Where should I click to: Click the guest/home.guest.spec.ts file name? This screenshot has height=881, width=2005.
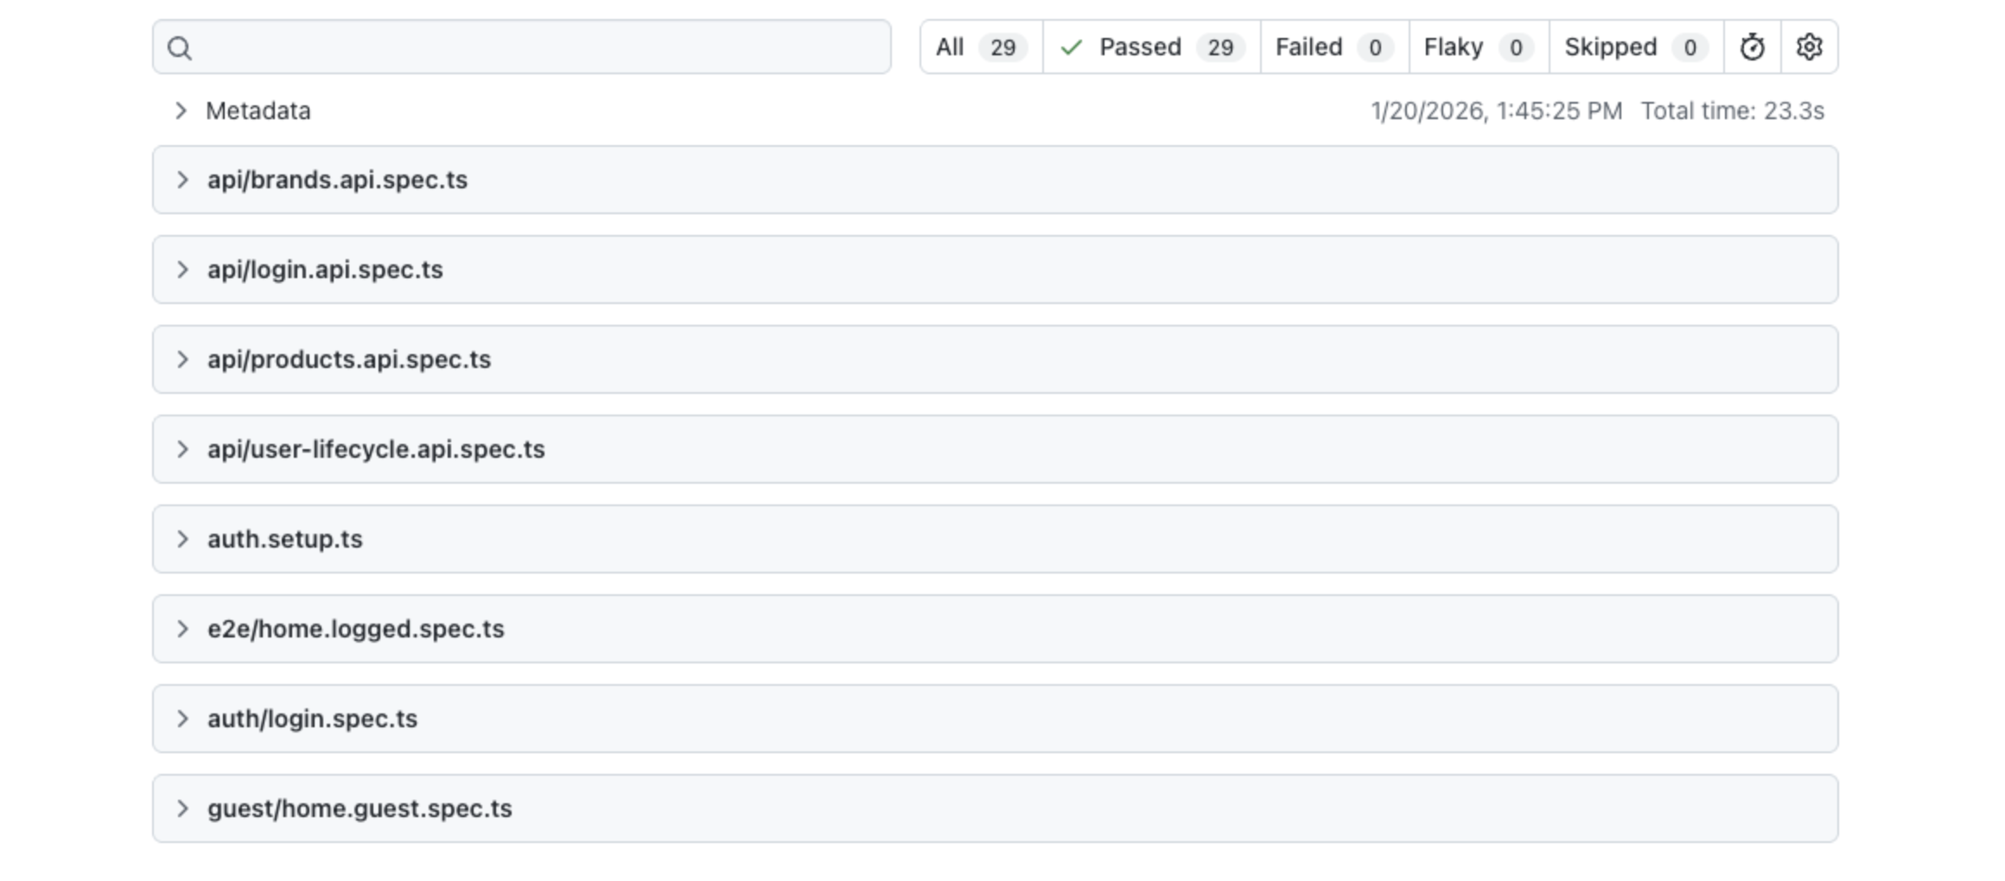[x=360, y=808]
